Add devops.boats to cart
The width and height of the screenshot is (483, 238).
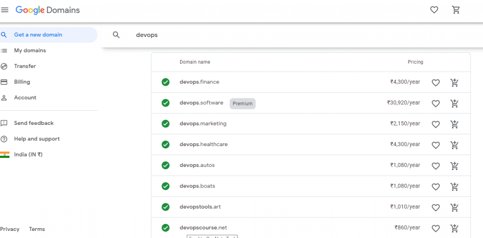[454, 187]
